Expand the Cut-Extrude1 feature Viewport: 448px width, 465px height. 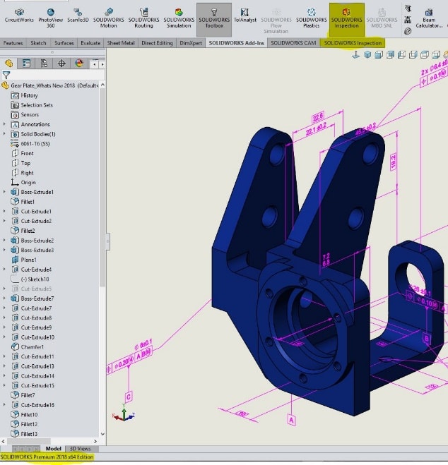click(4, 212)
